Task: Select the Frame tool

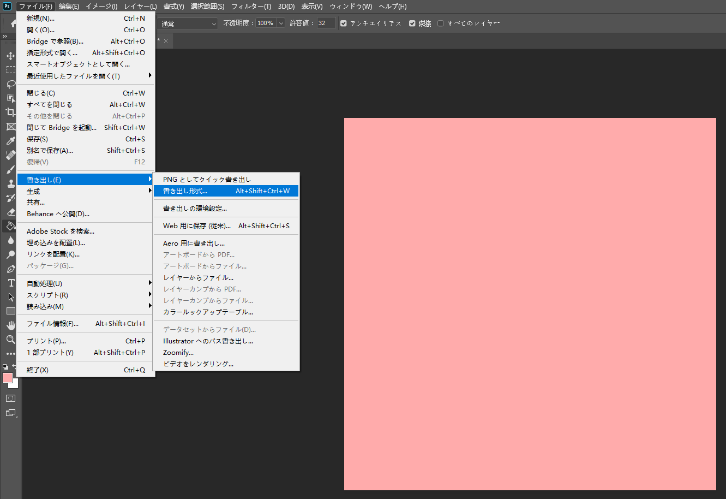Action: (10, 127)
